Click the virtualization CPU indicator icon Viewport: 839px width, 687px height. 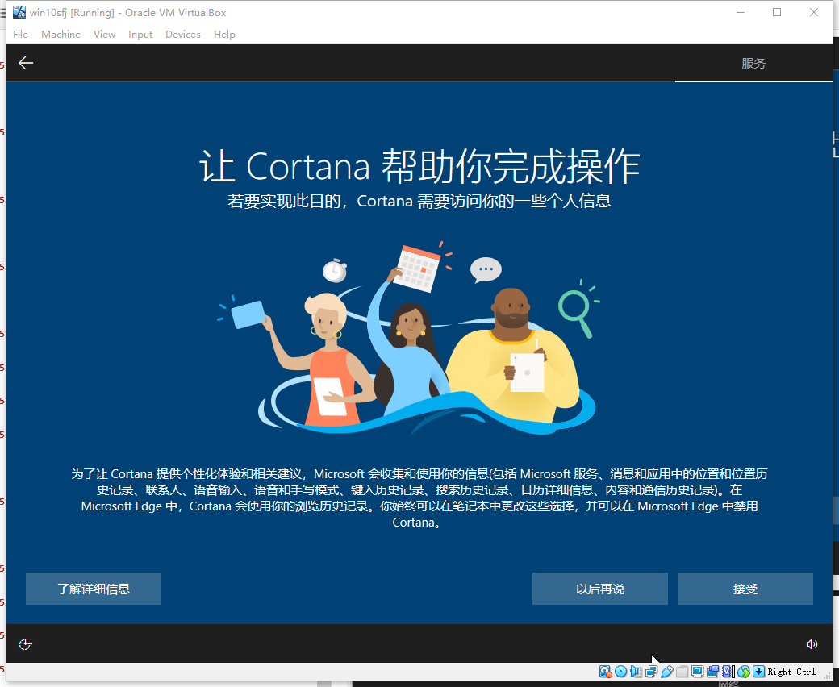[x=728, y=672]
